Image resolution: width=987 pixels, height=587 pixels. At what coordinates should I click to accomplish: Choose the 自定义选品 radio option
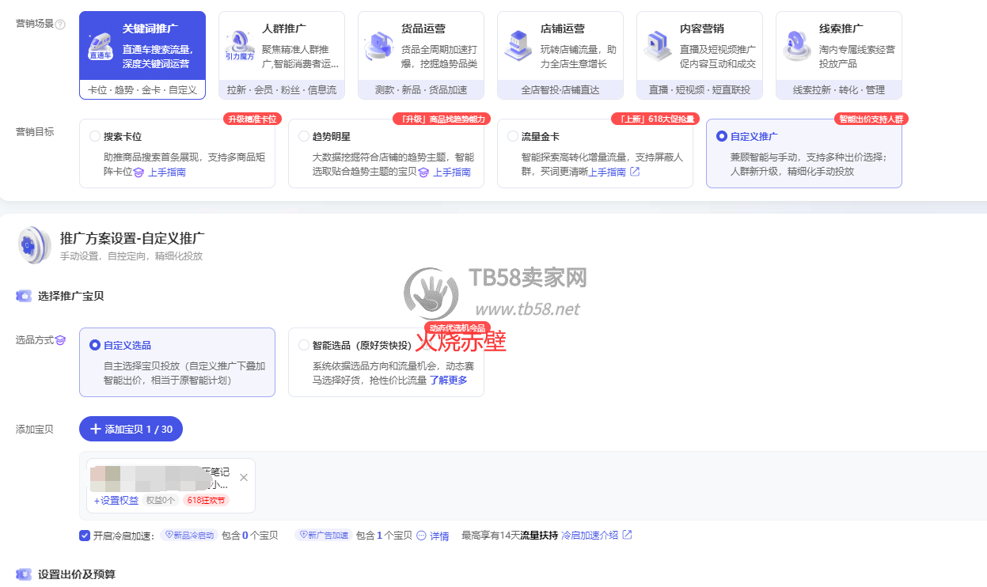point(95,345)
